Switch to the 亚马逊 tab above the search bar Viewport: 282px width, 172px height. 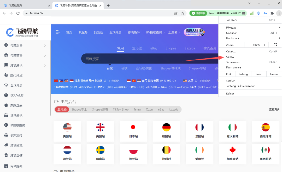click(137, 48)
